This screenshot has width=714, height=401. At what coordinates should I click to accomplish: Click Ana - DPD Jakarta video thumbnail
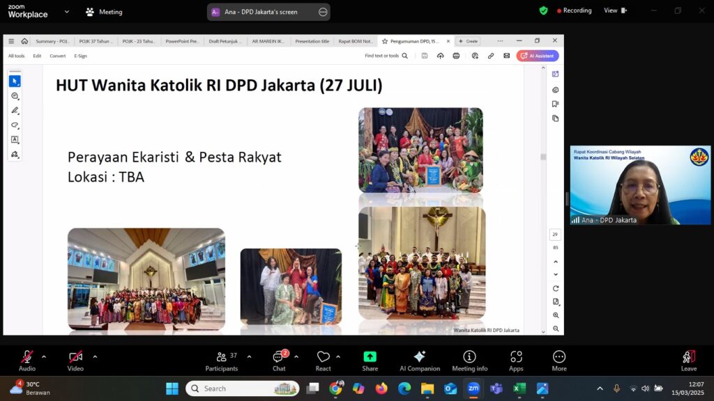(x=640, y=185)
